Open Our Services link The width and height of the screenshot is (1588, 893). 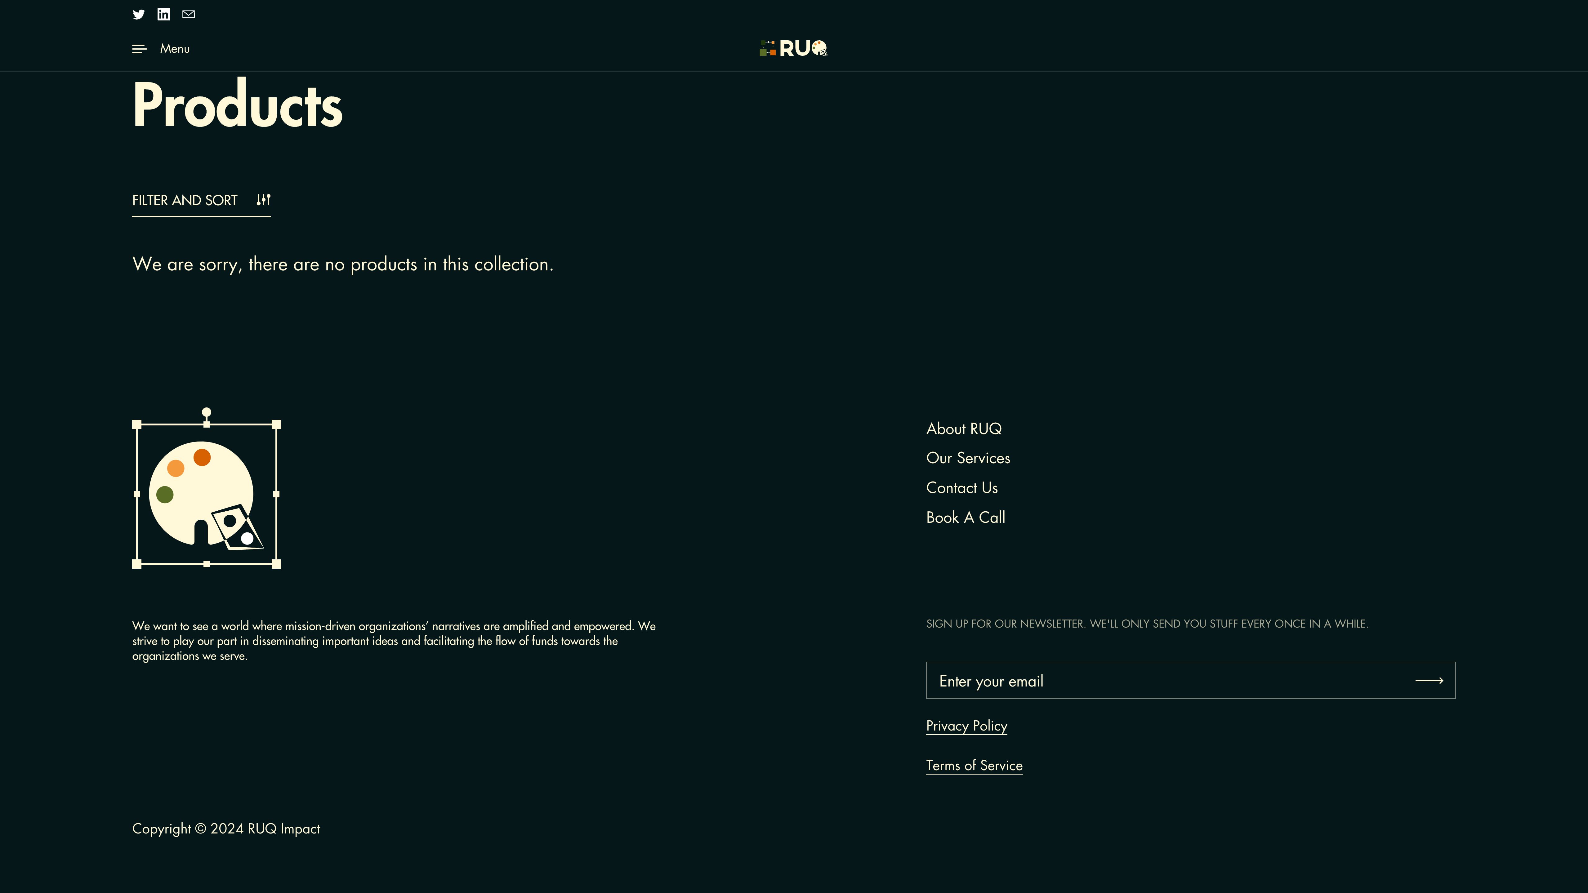tap(968, 458)
